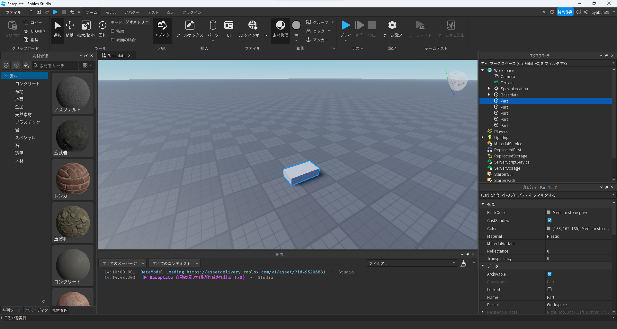Expand the Lighting tree node

(483, 138)
